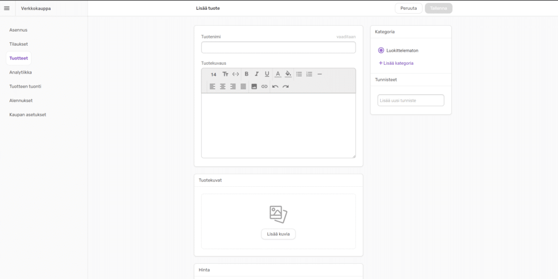
Task: Open the font size 14 dropdown
Action: [214, 74]
